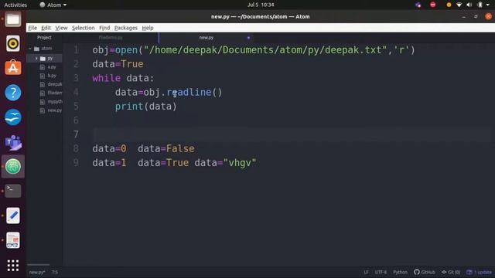The width and height of the screenshot is (495, 278).
Task: Open the system menu dropdown arrow
Action: point(488,5)
